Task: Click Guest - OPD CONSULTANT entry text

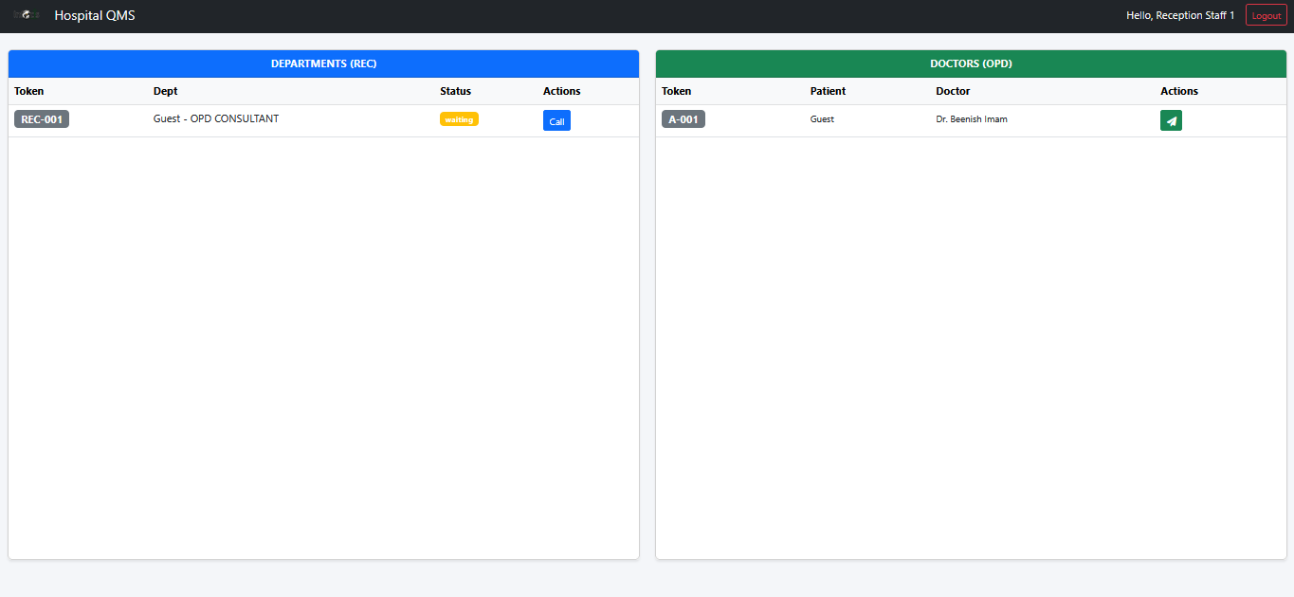Action: pos(216,118)
